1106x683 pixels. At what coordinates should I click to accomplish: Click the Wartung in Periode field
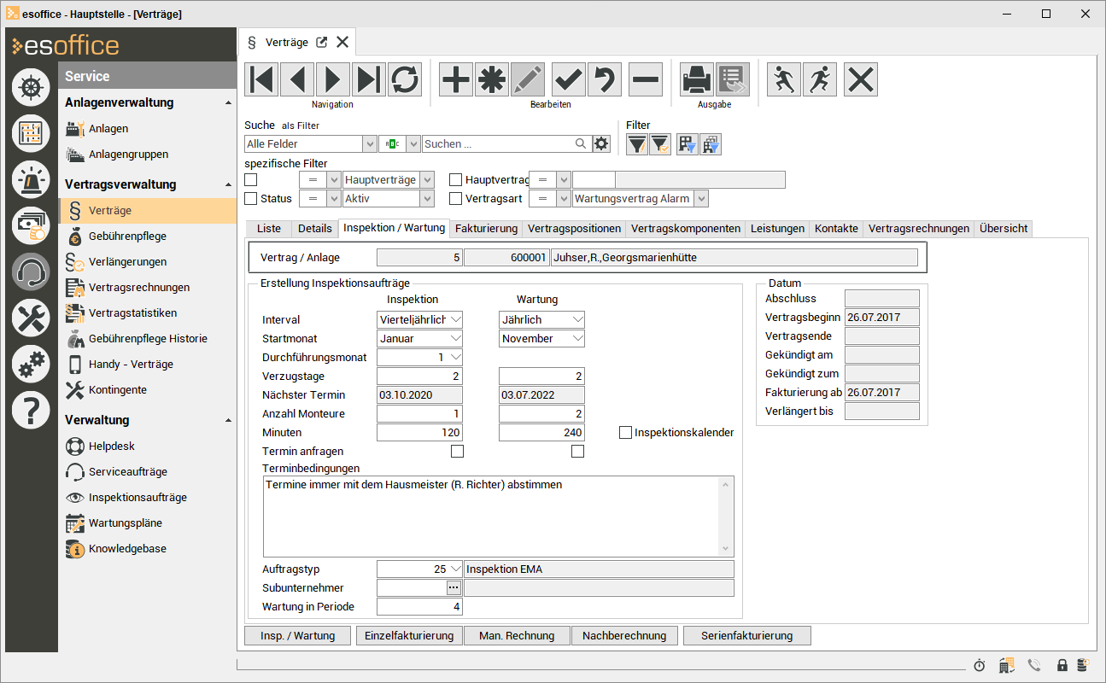pos(420,607)
